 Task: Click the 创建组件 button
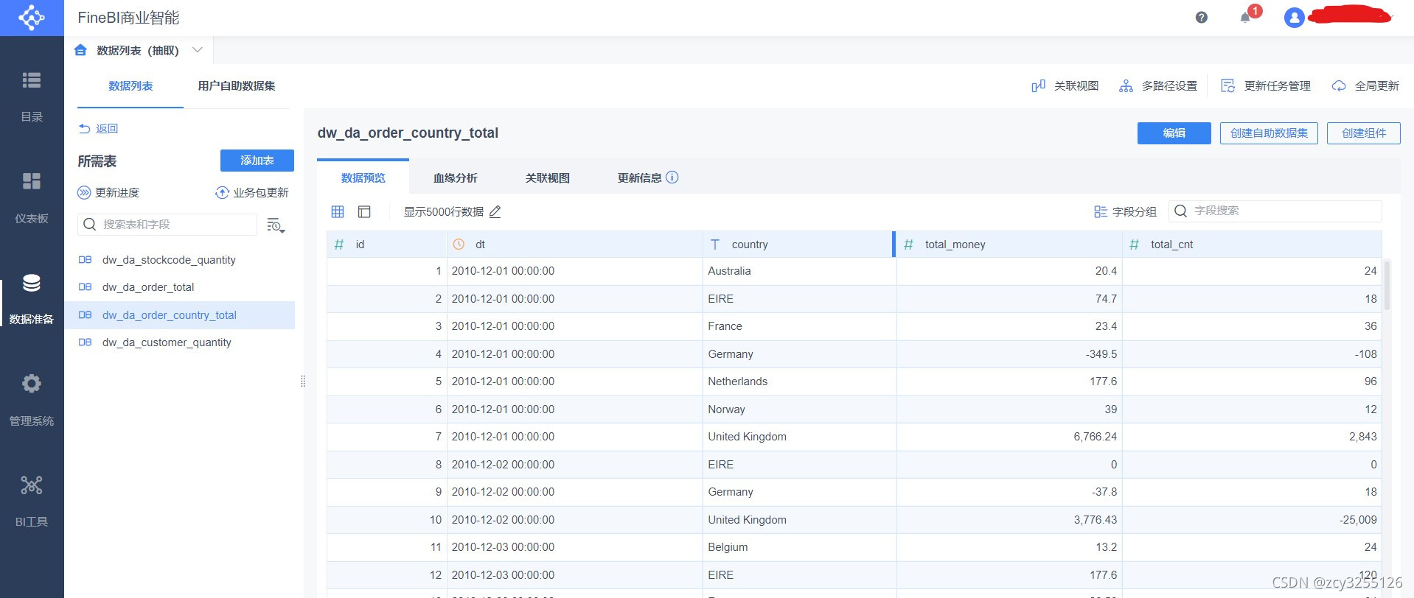point(1364,133)
